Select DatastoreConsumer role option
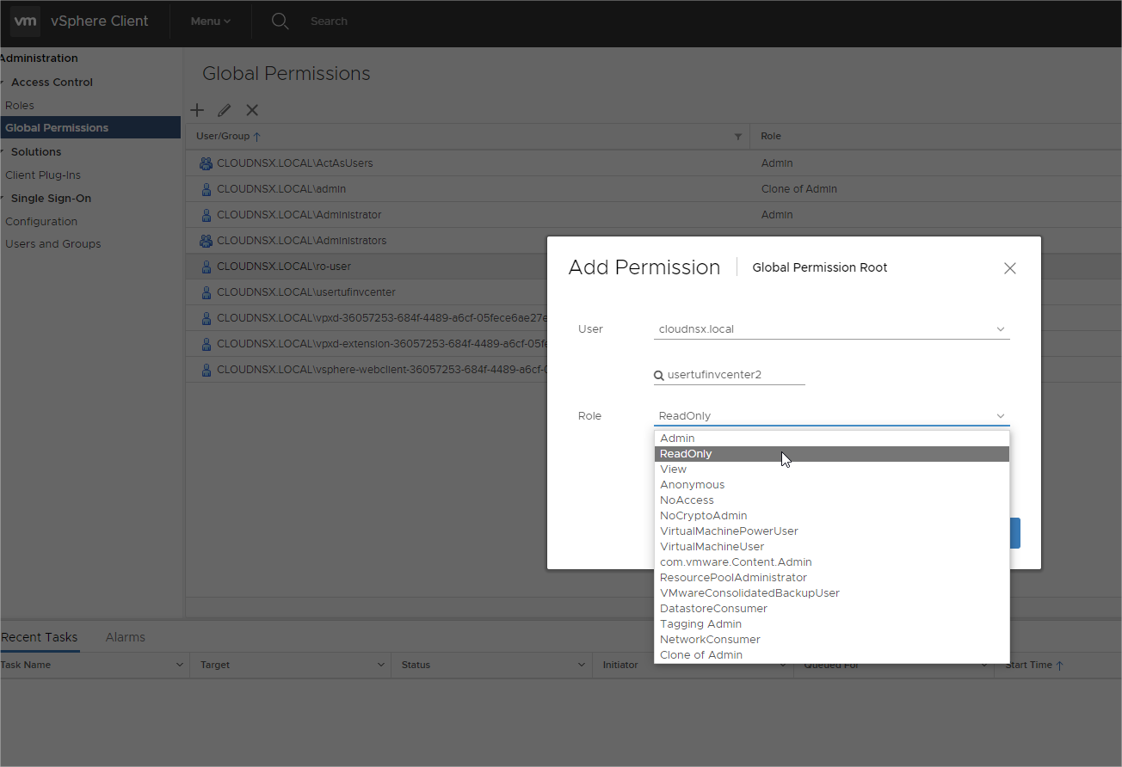This screenshot has width=1122, height=767. tap(832, 609)
